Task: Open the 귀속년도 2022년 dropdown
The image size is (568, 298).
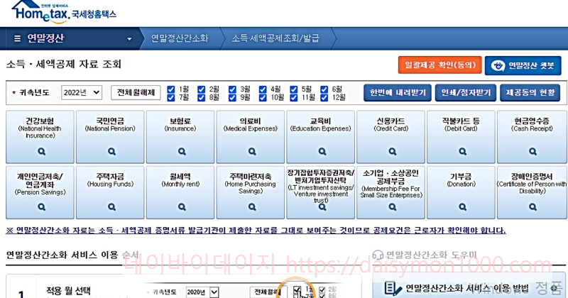Action: [82, 93]
